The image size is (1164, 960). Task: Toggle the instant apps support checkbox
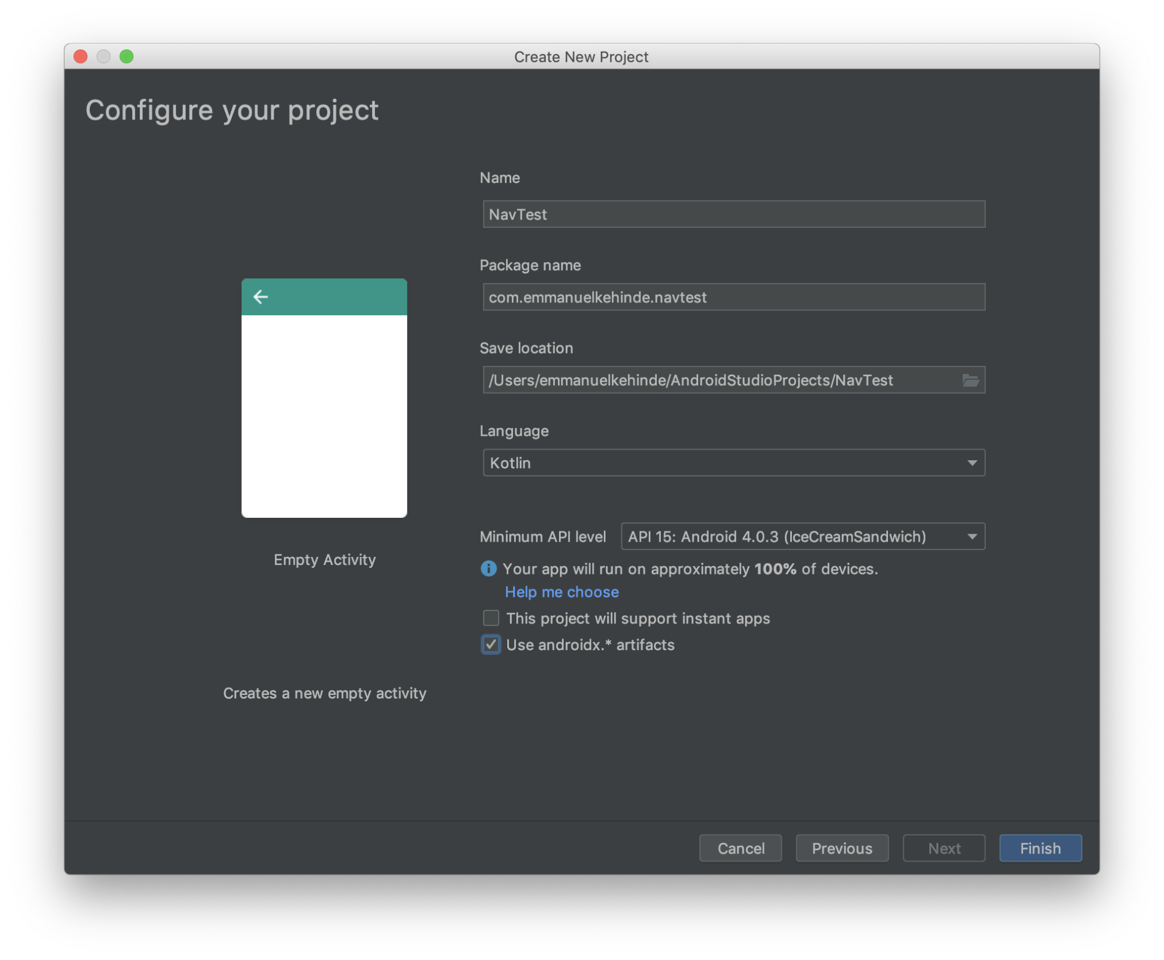[x=490, y=617]
